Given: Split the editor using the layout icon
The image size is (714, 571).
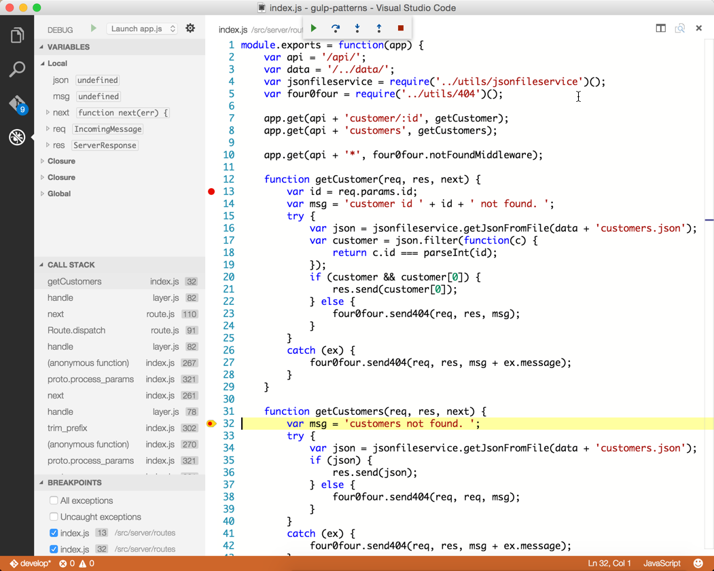Looking at the screenshot, I should click(x=660, y=29).
